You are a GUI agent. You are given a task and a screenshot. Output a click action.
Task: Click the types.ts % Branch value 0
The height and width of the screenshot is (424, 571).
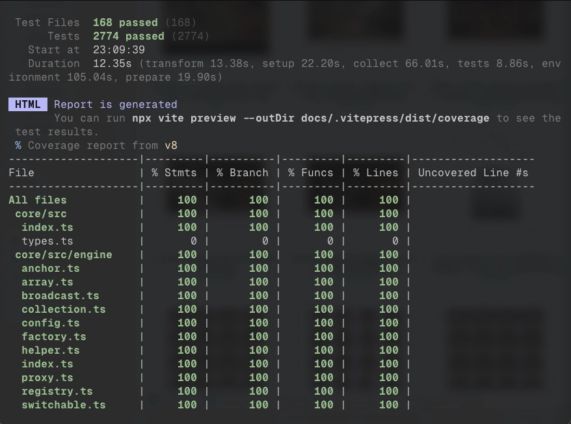tap(265, 241)
